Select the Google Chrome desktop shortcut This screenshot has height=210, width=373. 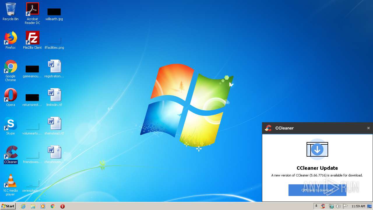coord(10,71)
